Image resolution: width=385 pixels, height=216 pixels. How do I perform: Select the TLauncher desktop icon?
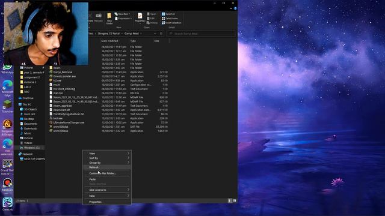[7, 106]
